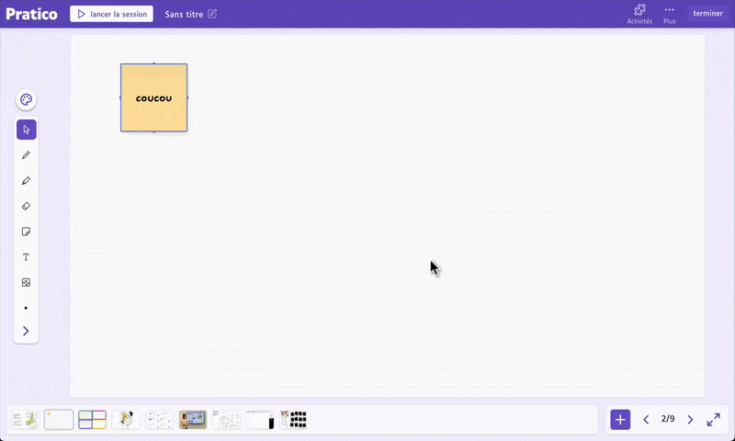Choose the dot stroke size tool
This screenshot has height=441, width=735.
(x=27, y=308)
